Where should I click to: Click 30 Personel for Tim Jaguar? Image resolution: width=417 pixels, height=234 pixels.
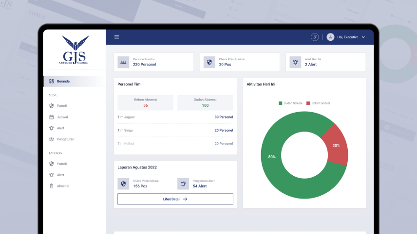[224, 117]
